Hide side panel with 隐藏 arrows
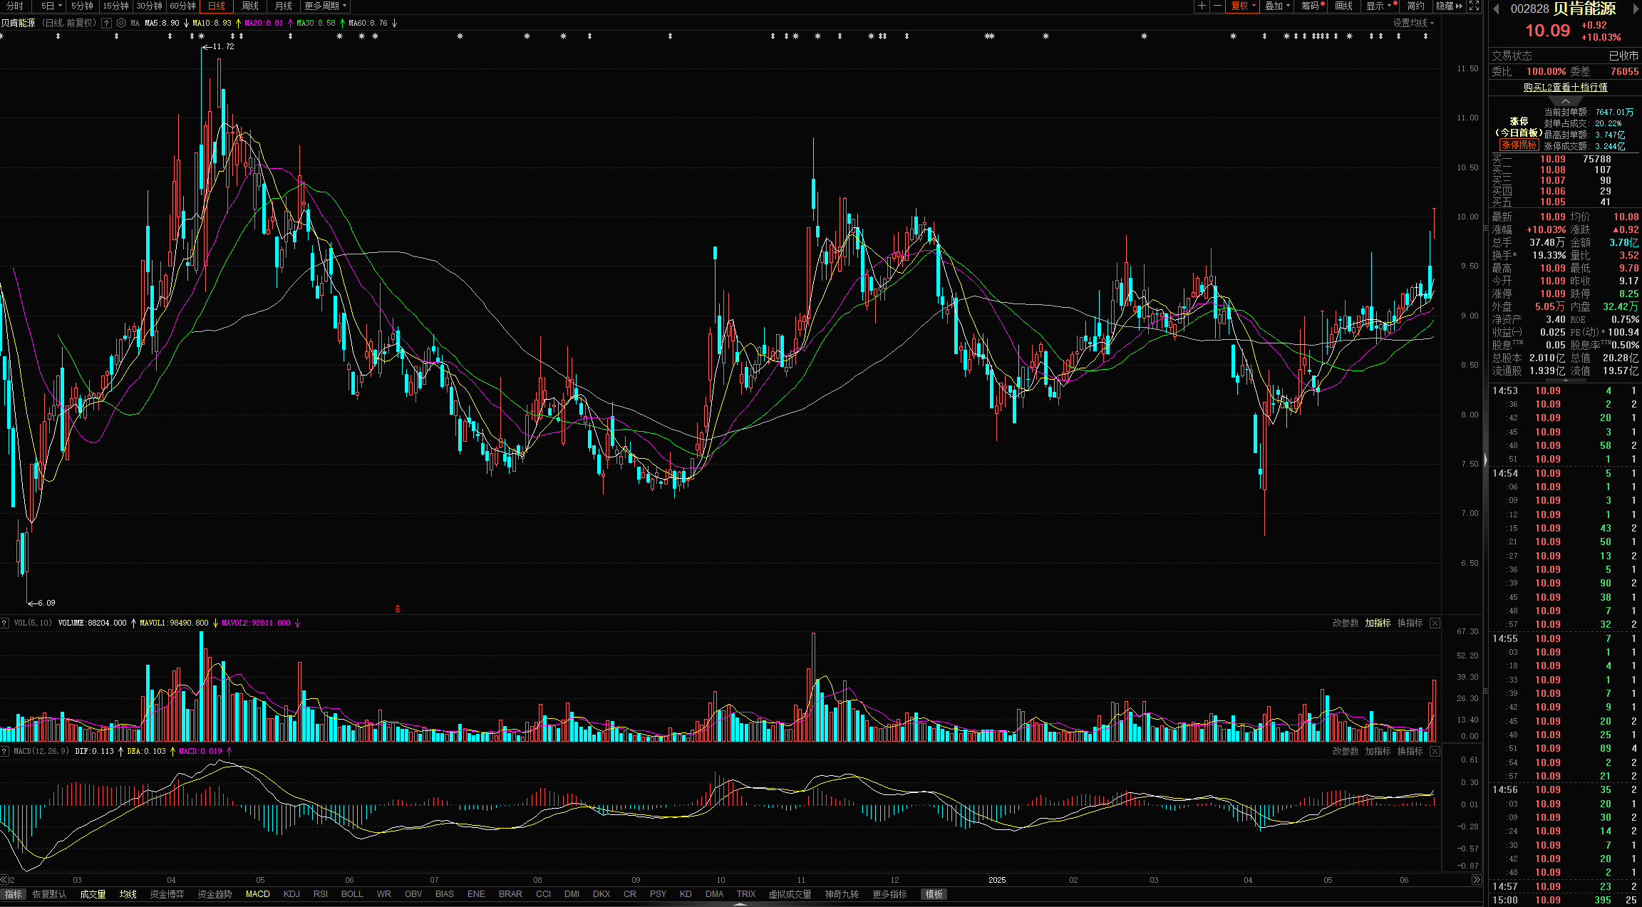Screen dimensions: 1642x907 pyautogui.click(x=1449, y=6)
